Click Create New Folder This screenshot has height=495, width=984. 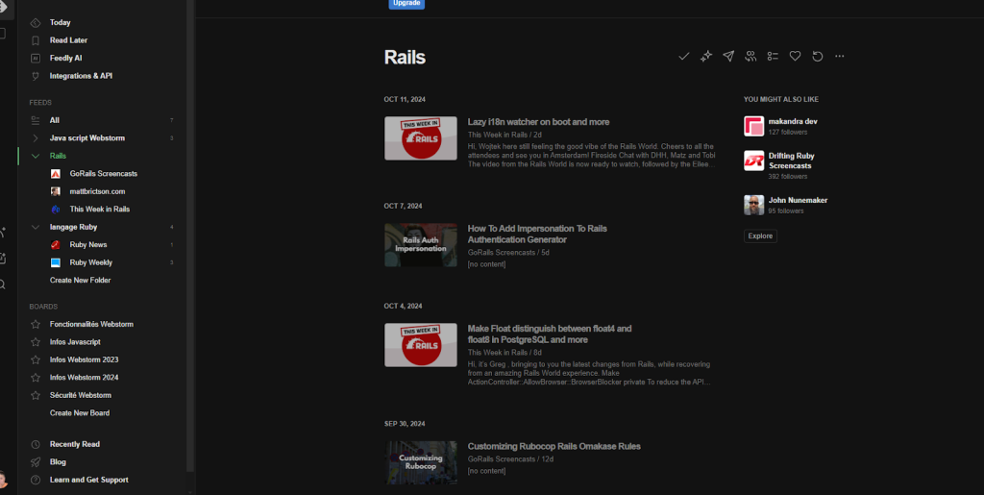coord(81,281)
